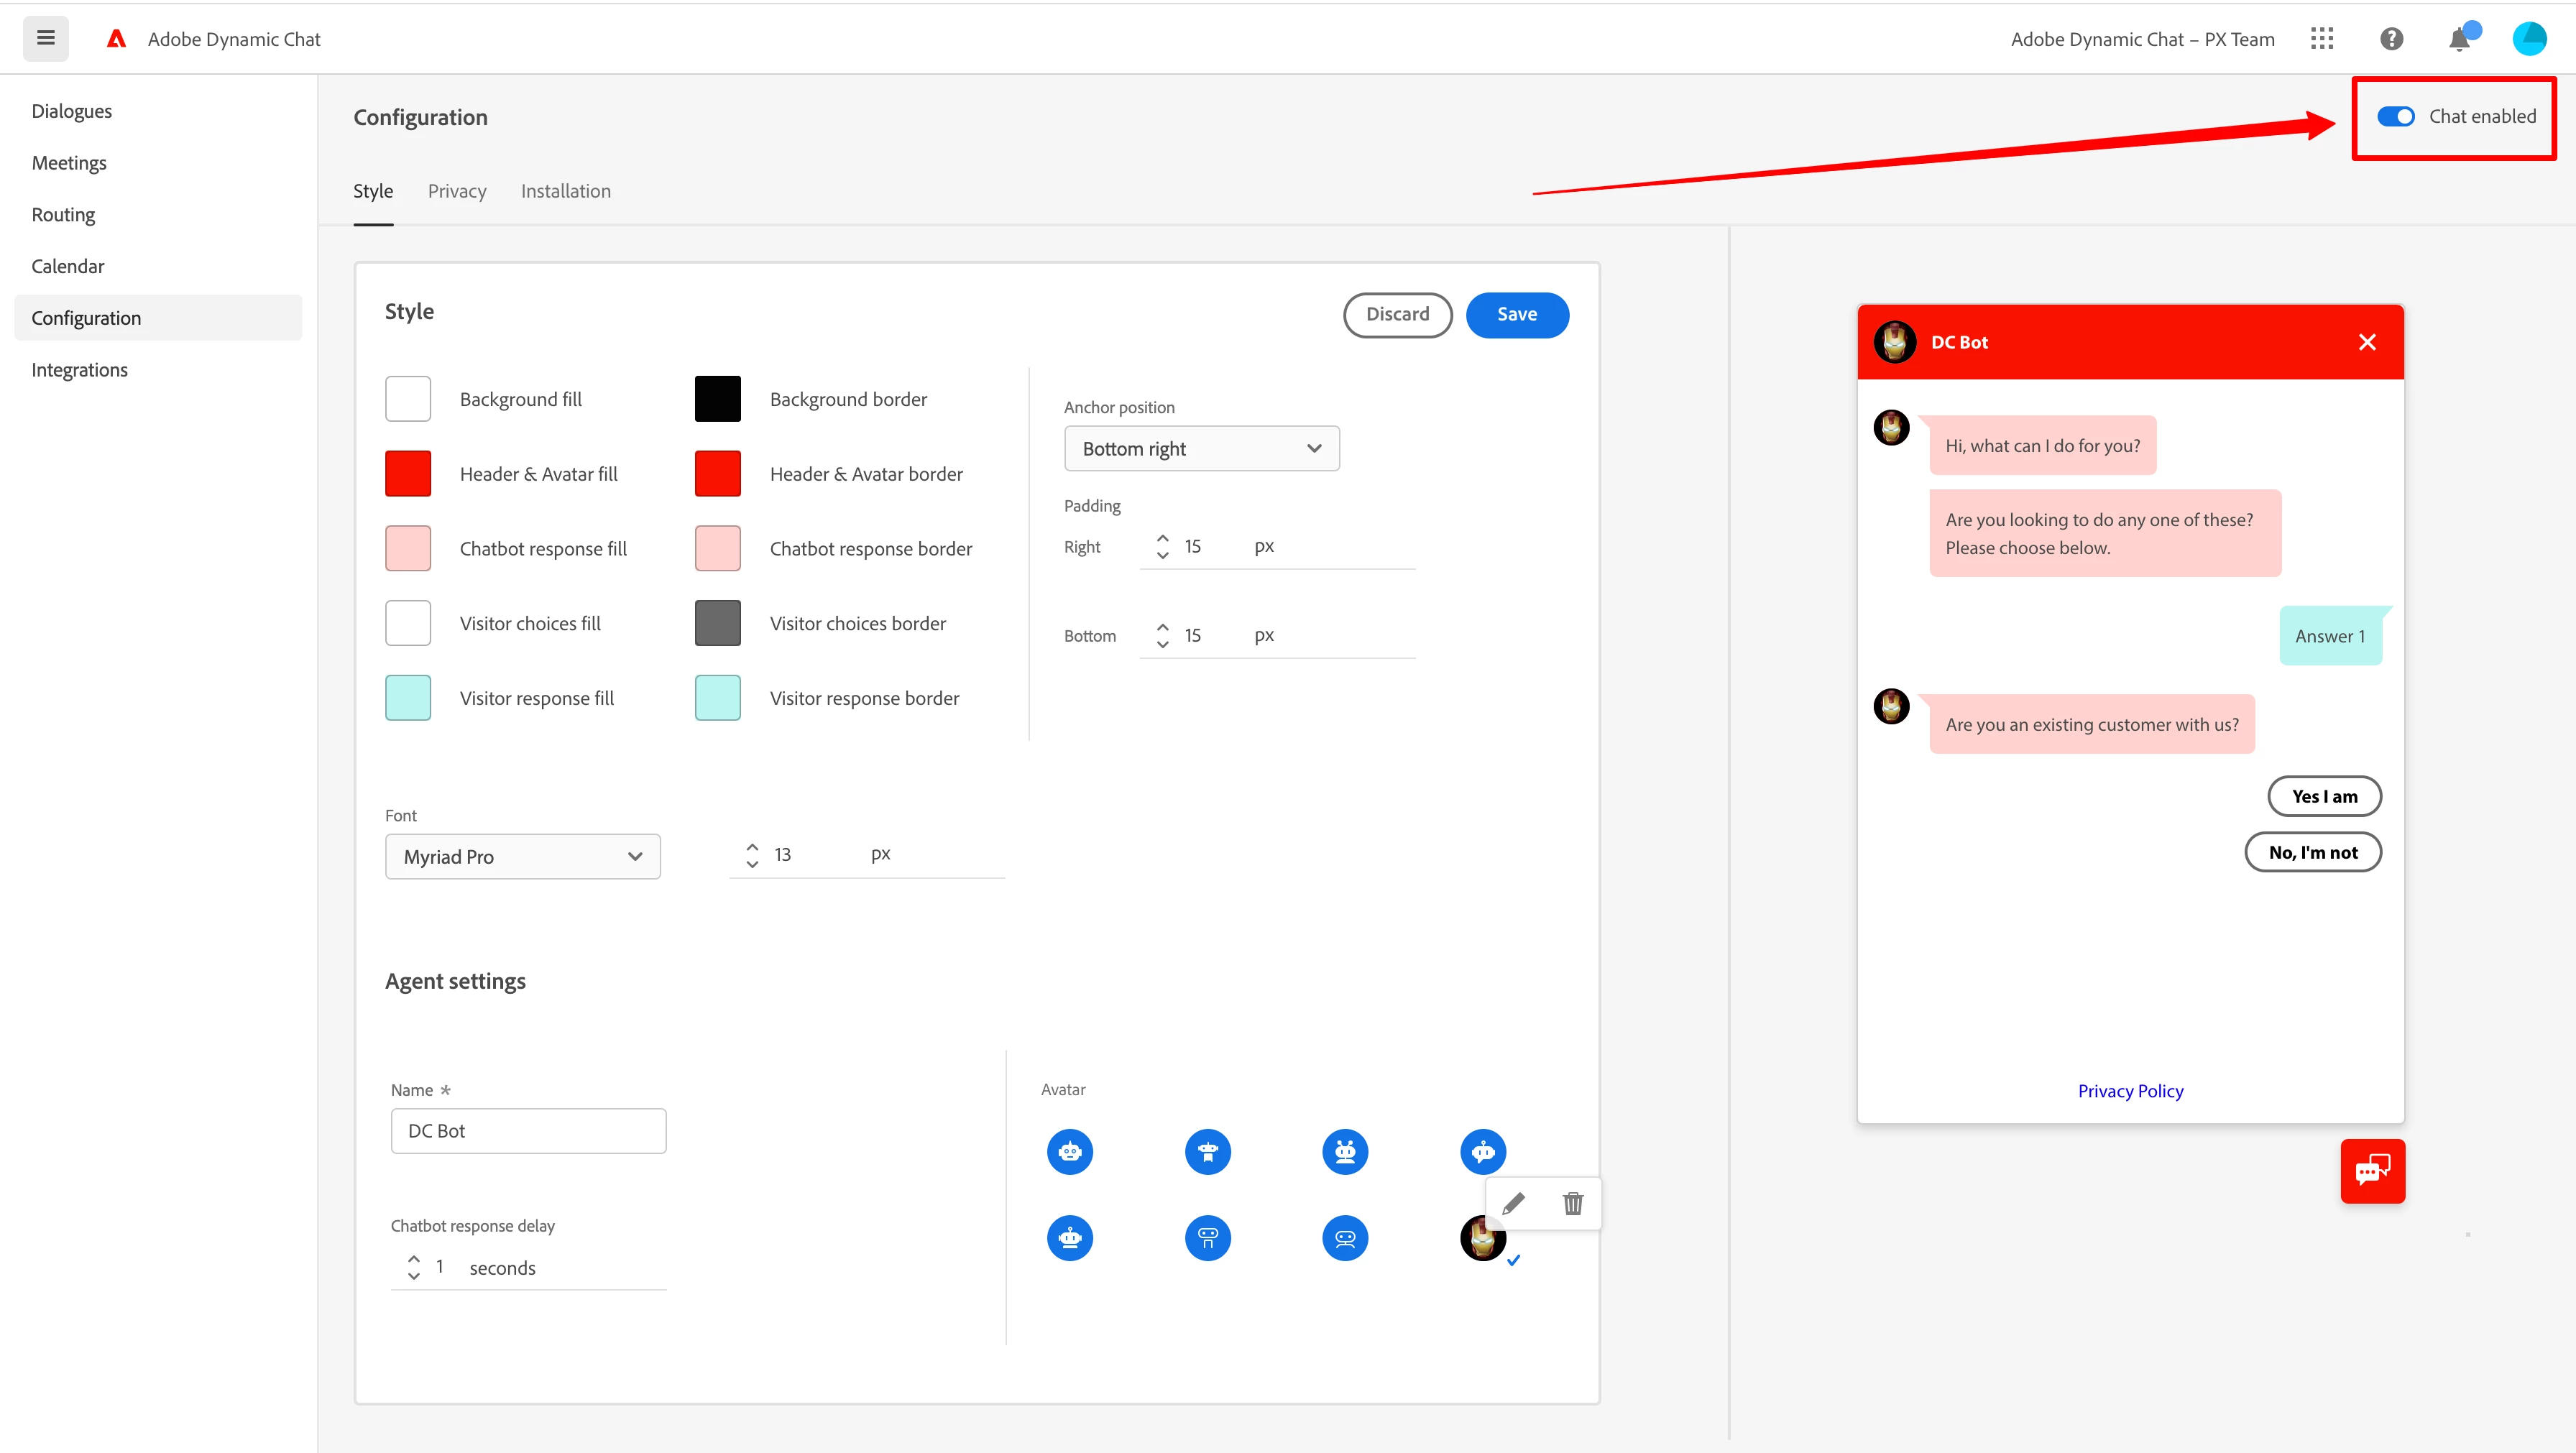Open the app switcher grid icon
Image resolution: width=2576 pixels, height=1453 pixels.
tap(2322, 39)
